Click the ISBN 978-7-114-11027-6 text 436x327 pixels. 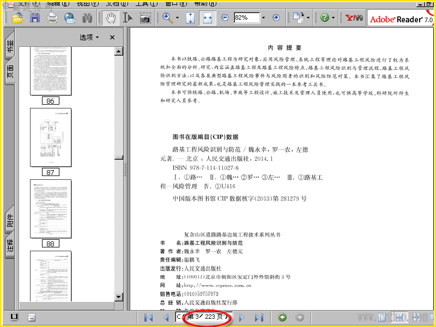(205, 168)
